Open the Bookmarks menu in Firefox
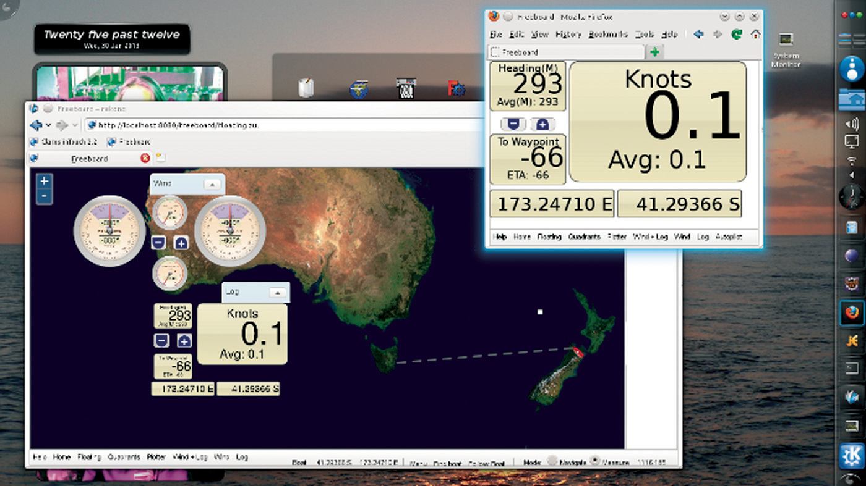Viewport: 866px width, 486px height. pyautogui.click(x=608, y=35)
